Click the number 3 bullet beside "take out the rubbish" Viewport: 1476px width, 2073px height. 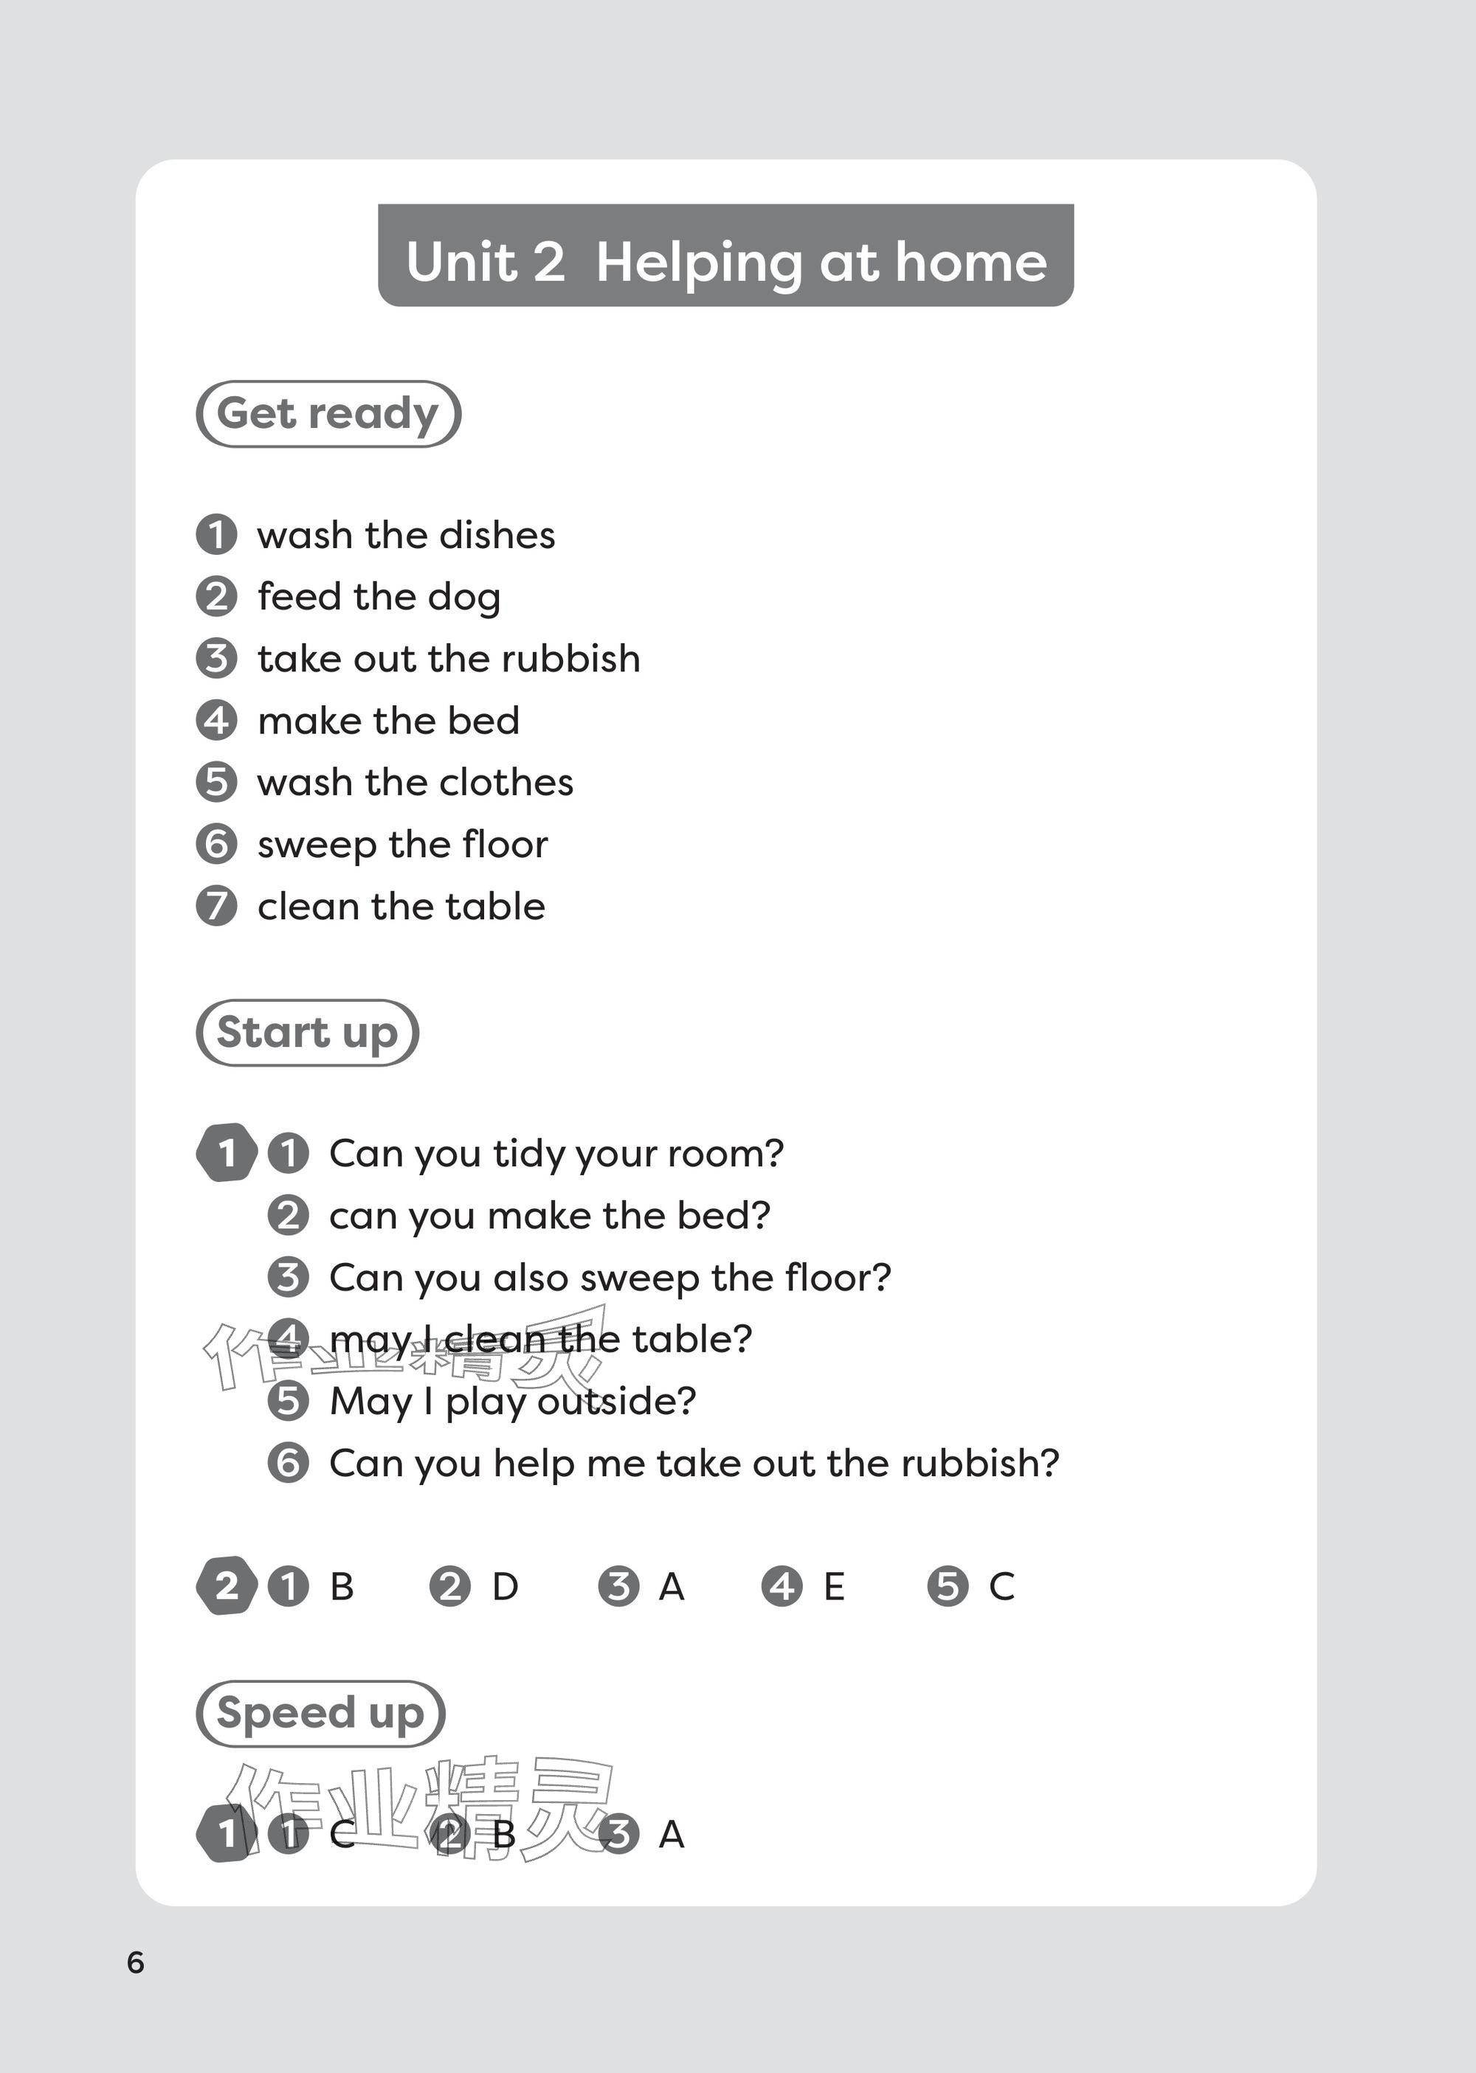click(216, 659)
